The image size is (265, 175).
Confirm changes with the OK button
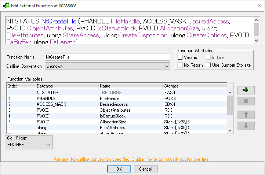tap(119, 169)
